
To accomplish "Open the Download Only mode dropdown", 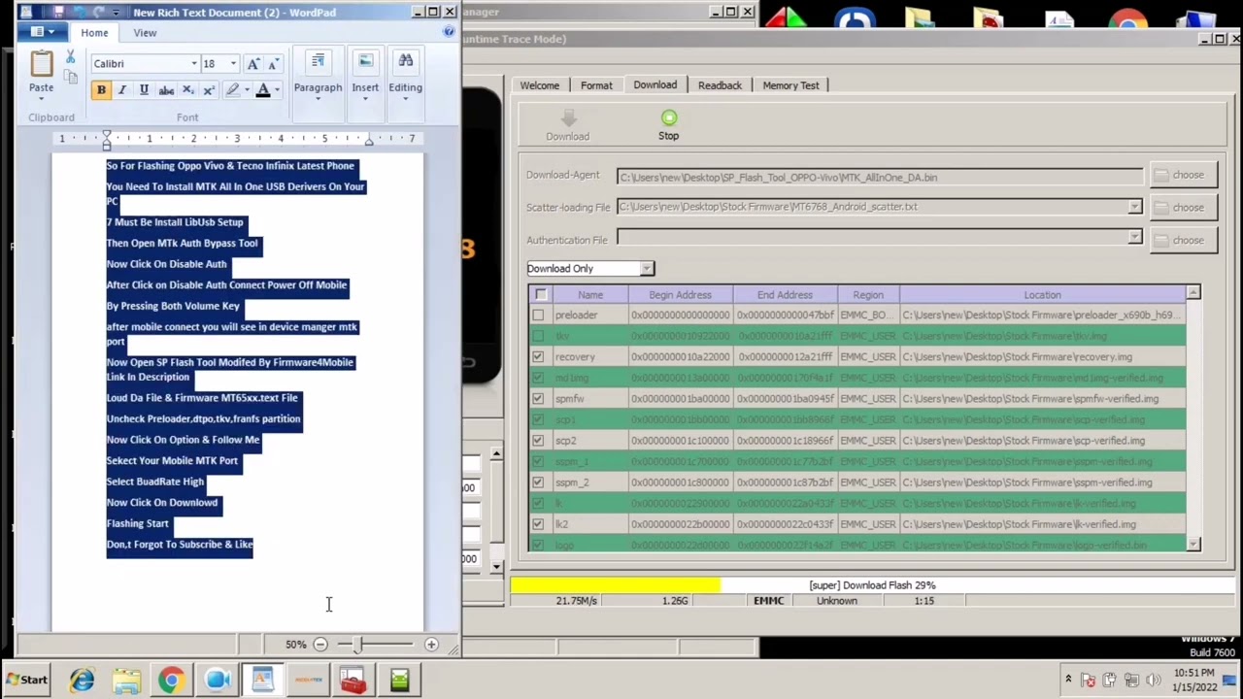I will [647, 269].
